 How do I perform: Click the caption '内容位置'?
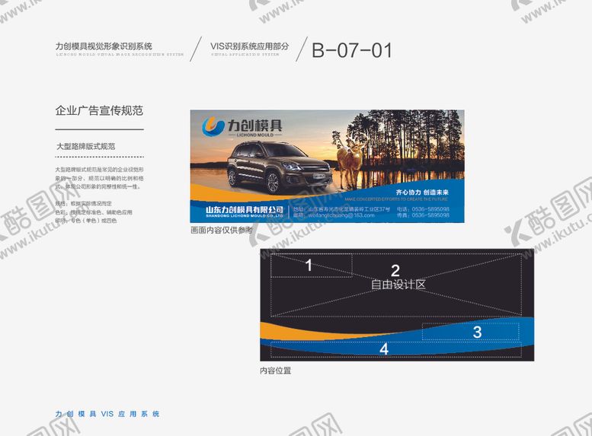coord(276,371)
